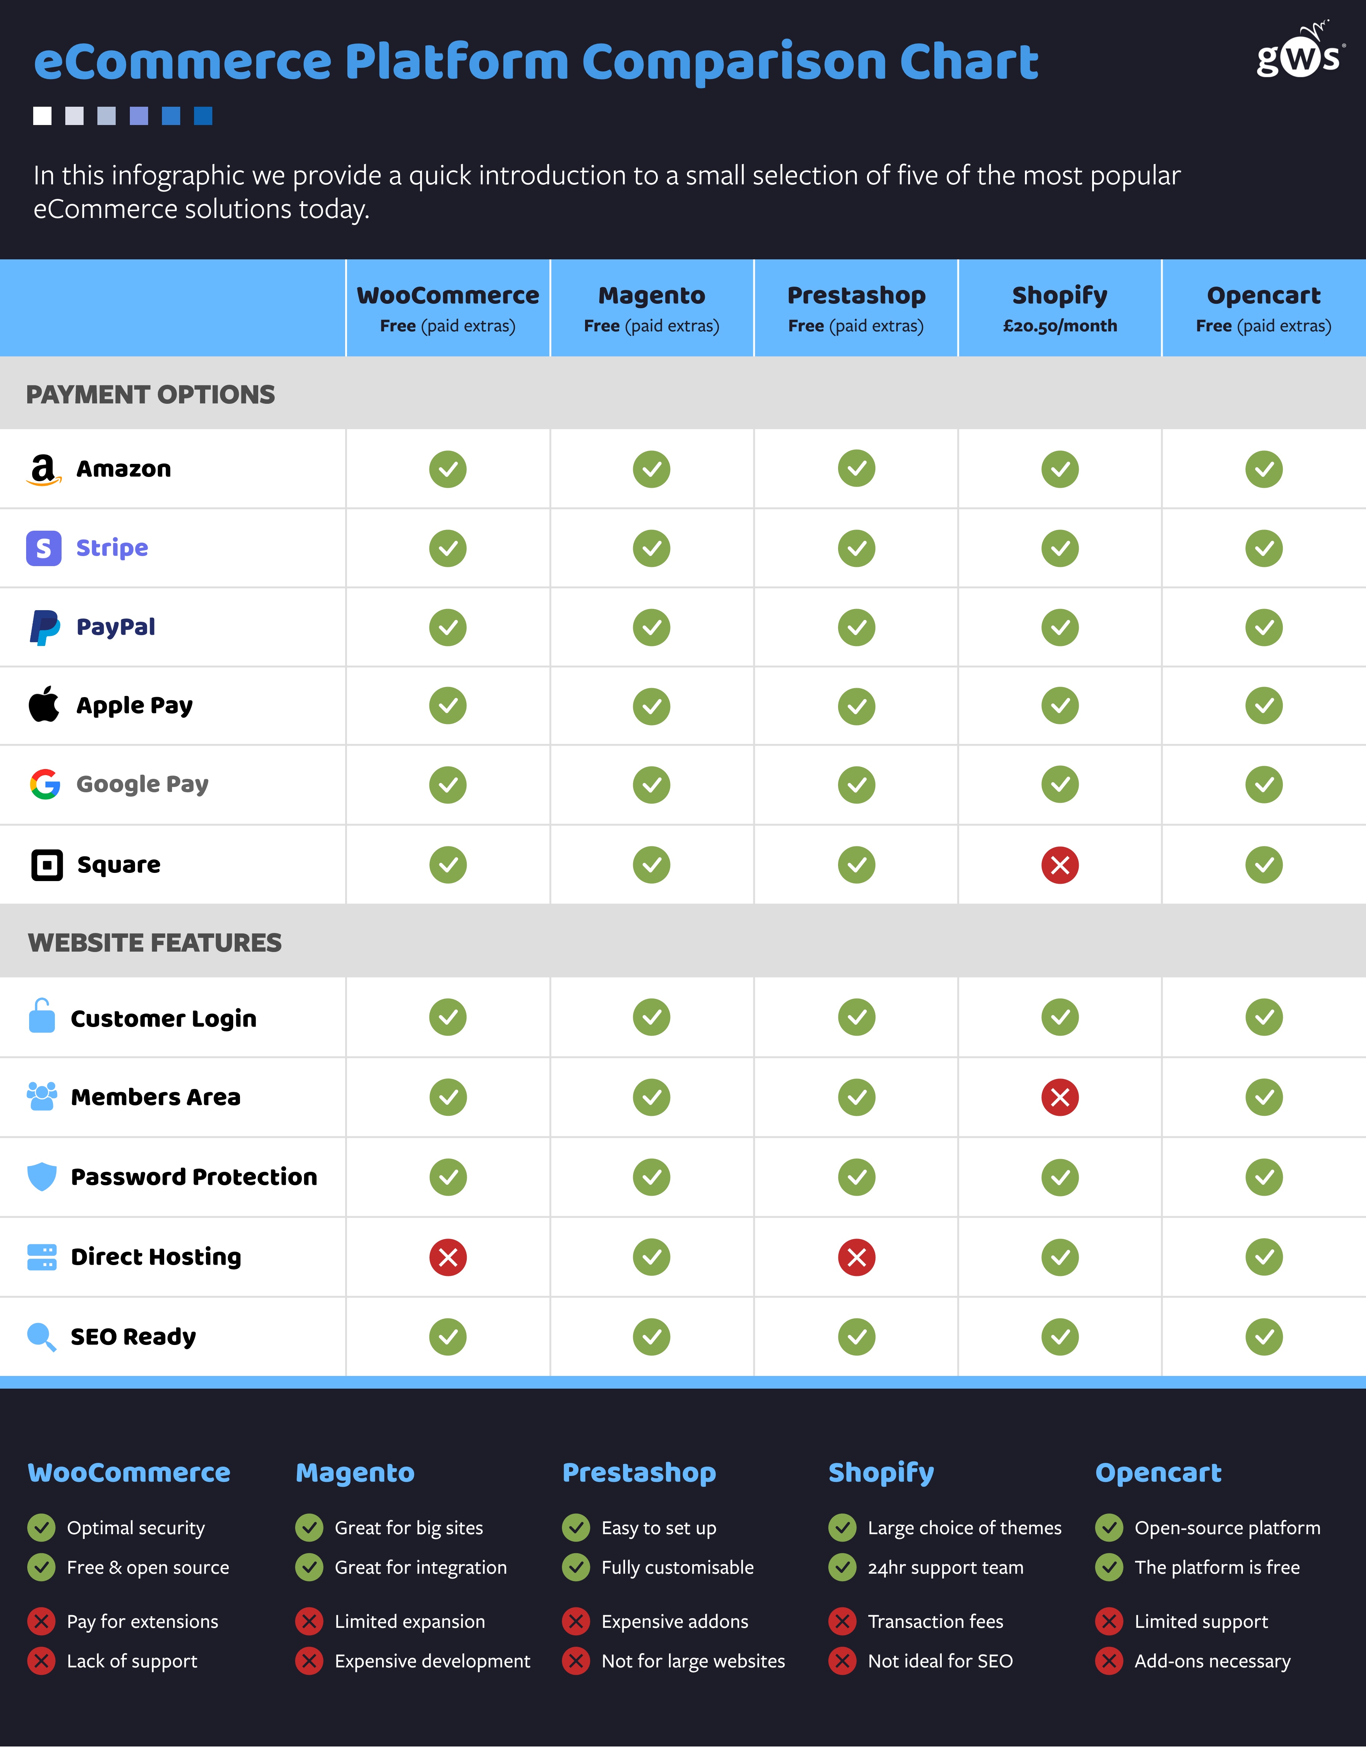Click the 'Fully customisable' text
Image resolution: width=1366 pixels, height=1748 pixels.
click(x=678, y=1568)
